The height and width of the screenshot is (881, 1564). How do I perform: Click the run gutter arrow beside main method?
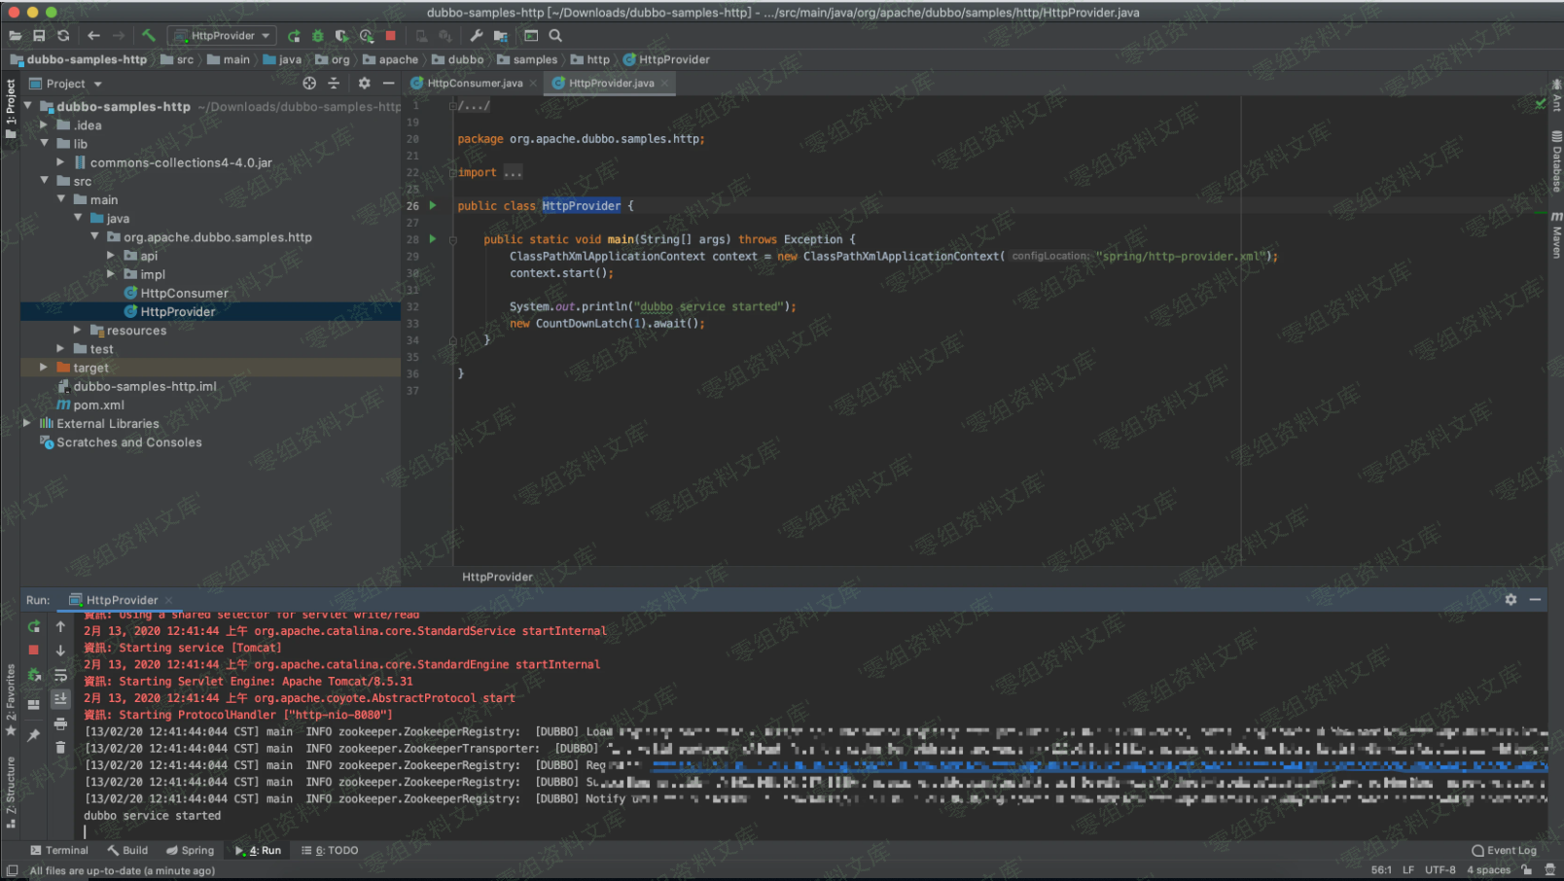[x=433, y=239]
